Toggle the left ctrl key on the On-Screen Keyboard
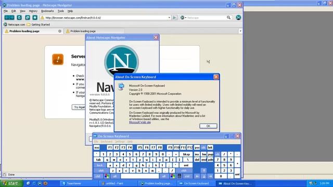Image resolution: width=333 pixels, height=187 pixels. [x=98, y=176]
